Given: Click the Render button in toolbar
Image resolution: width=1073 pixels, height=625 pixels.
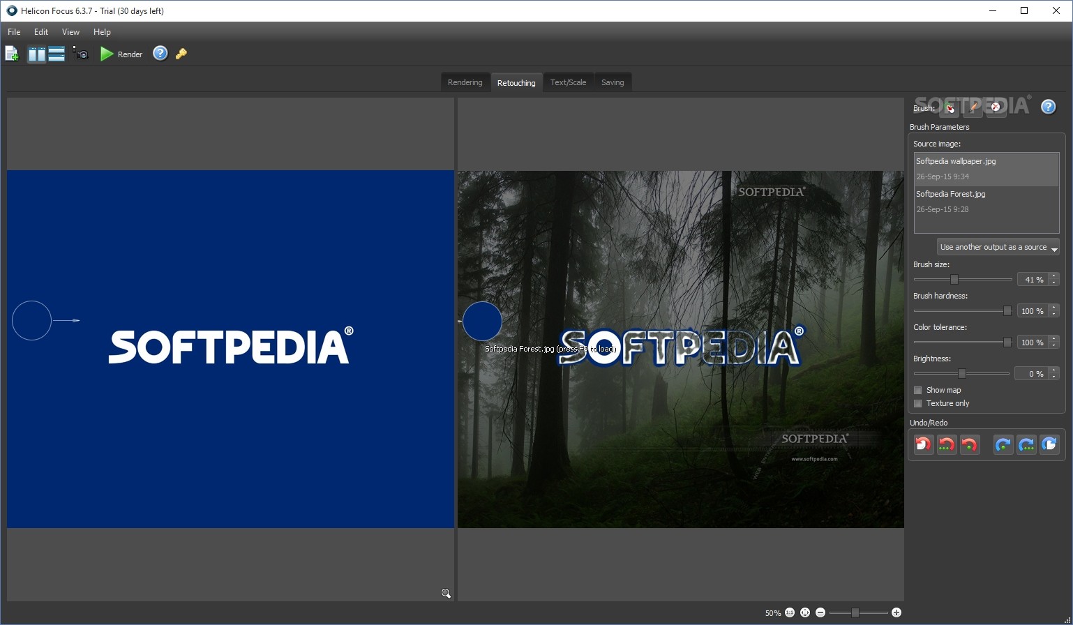Looking at the screenshot, I should click(121, 54).
